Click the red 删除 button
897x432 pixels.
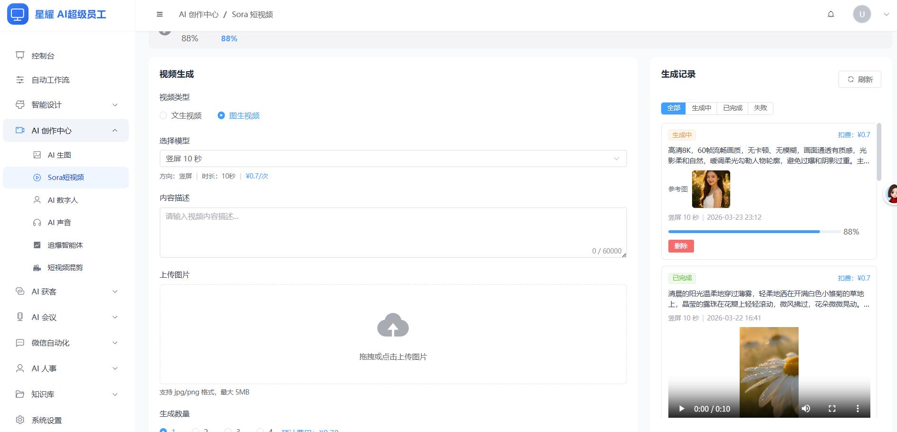[681, 246]
